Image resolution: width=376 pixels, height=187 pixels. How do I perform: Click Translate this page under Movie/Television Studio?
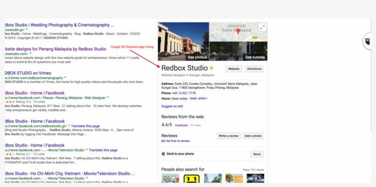[103, 150]
